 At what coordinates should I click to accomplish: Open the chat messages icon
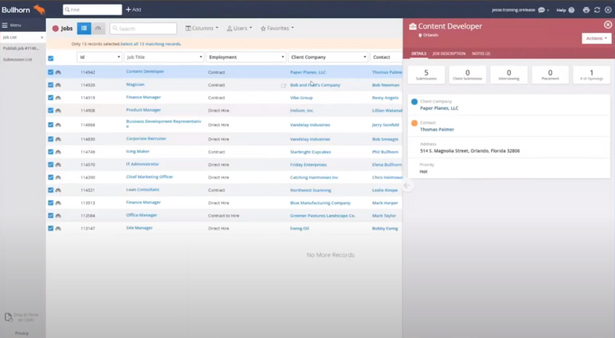point(541,10)
